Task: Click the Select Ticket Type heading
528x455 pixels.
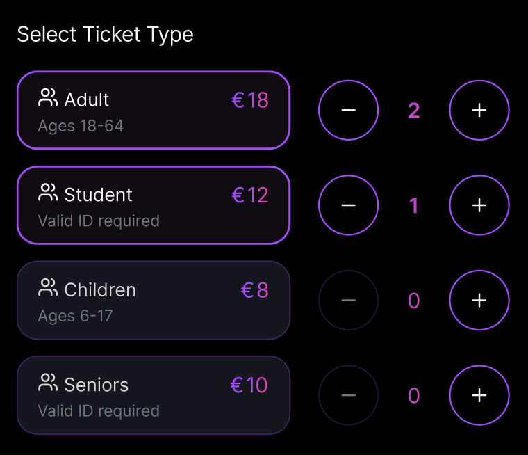Action: (x=105, y=34)
